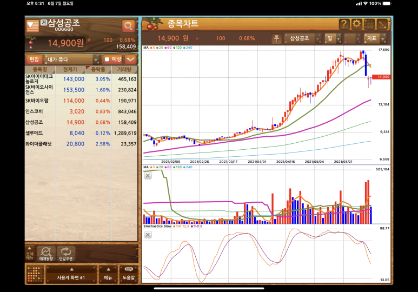The height and width of the screenshot is (292, 418).
Task: Open the 내가 쮸다 watchlist dropdown
Action: click(71, 59)
